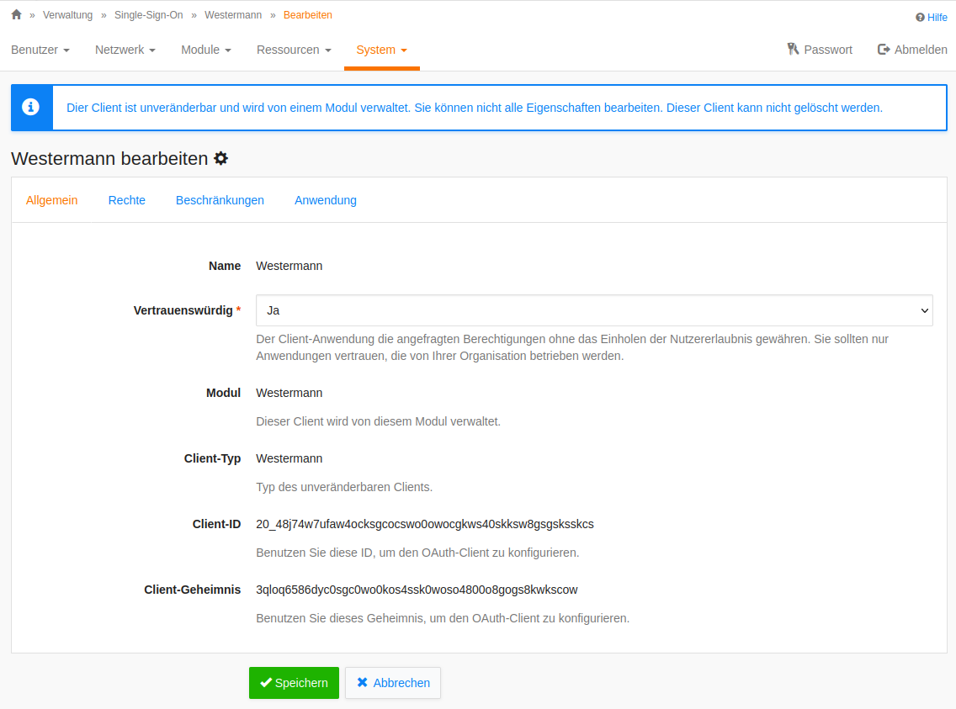
Task: Expand the Module menu
Action: coord(206,50)
